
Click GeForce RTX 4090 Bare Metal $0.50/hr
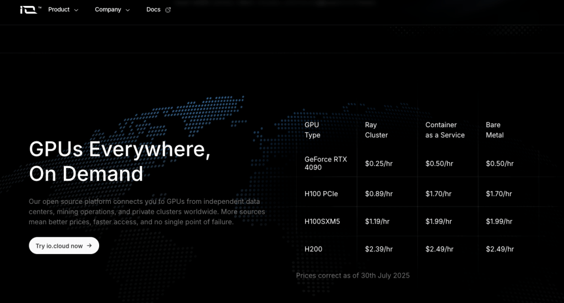point(500,164)
